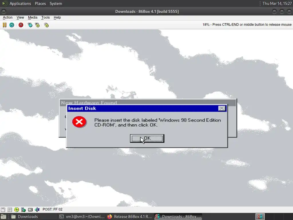The height and width of the screenshot is (220, 293).
Task: Send Ctrl+Alt+Esc via the yellow keys icon
Action: (37, 25)
